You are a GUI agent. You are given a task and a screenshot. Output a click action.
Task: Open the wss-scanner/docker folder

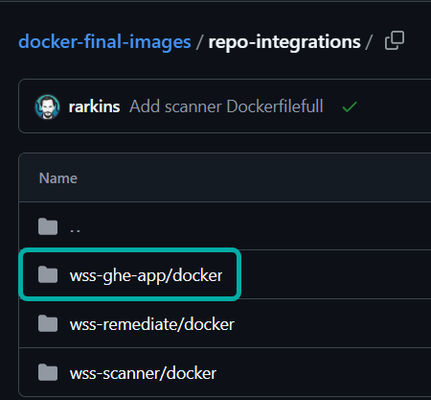click(x=143, y=373)
